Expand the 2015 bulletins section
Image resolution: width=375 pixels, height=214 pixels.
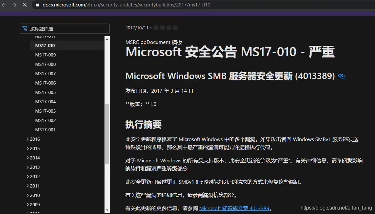33,148
